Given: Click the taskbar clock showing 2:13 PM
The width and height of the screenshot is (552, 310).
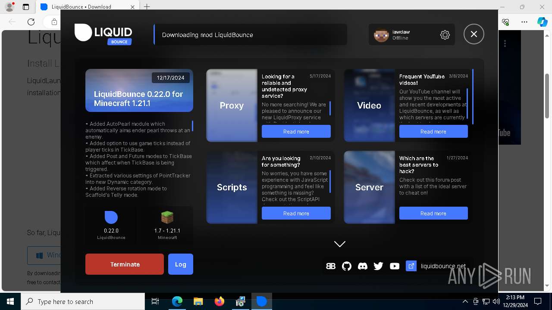Looking at the screenshot, I should [515, 301].
